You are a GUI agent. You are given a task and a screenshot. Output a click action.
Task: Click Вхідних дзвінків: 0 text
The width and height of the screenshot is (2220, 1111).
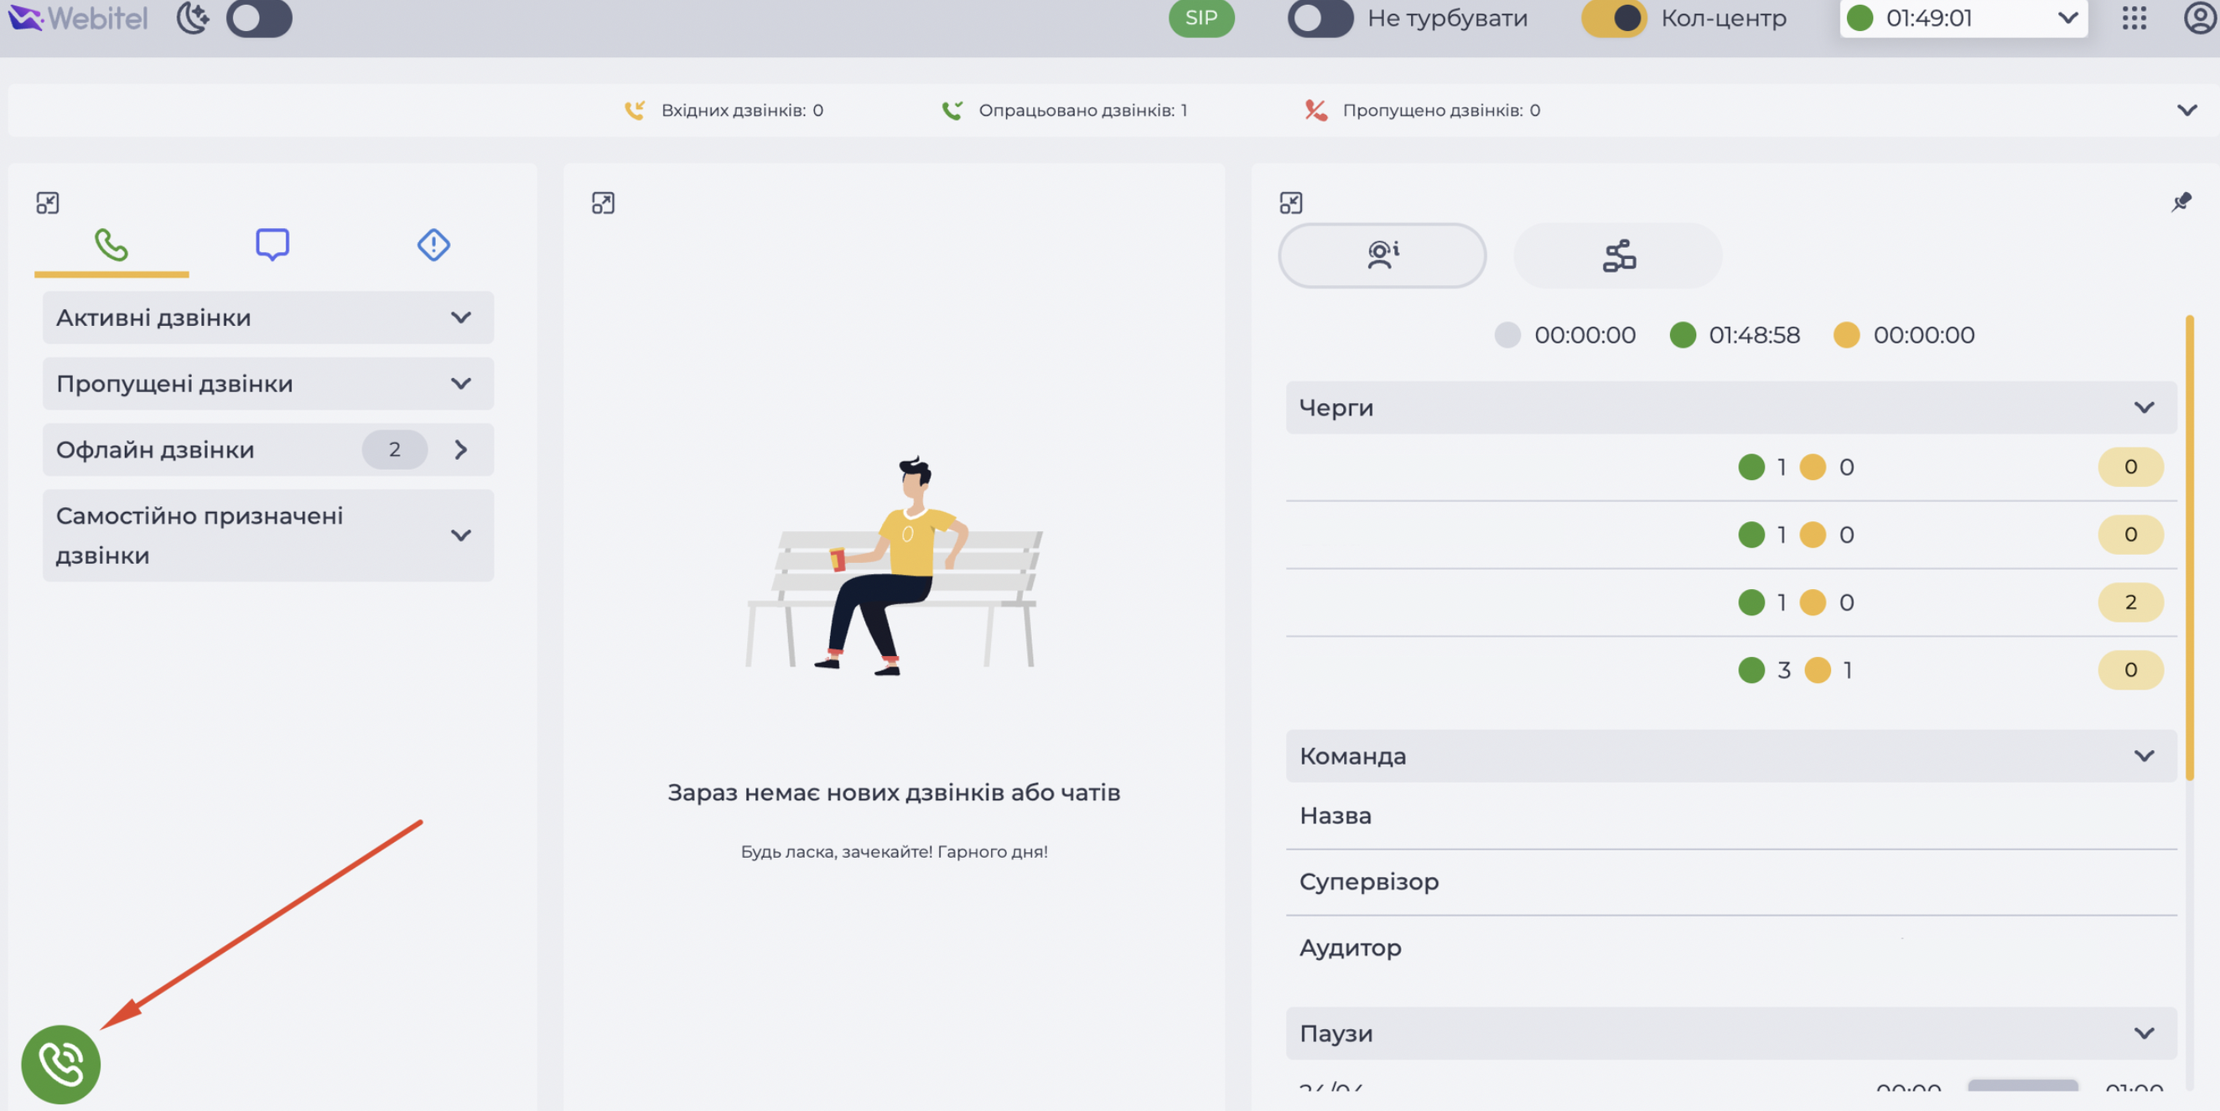742,111
